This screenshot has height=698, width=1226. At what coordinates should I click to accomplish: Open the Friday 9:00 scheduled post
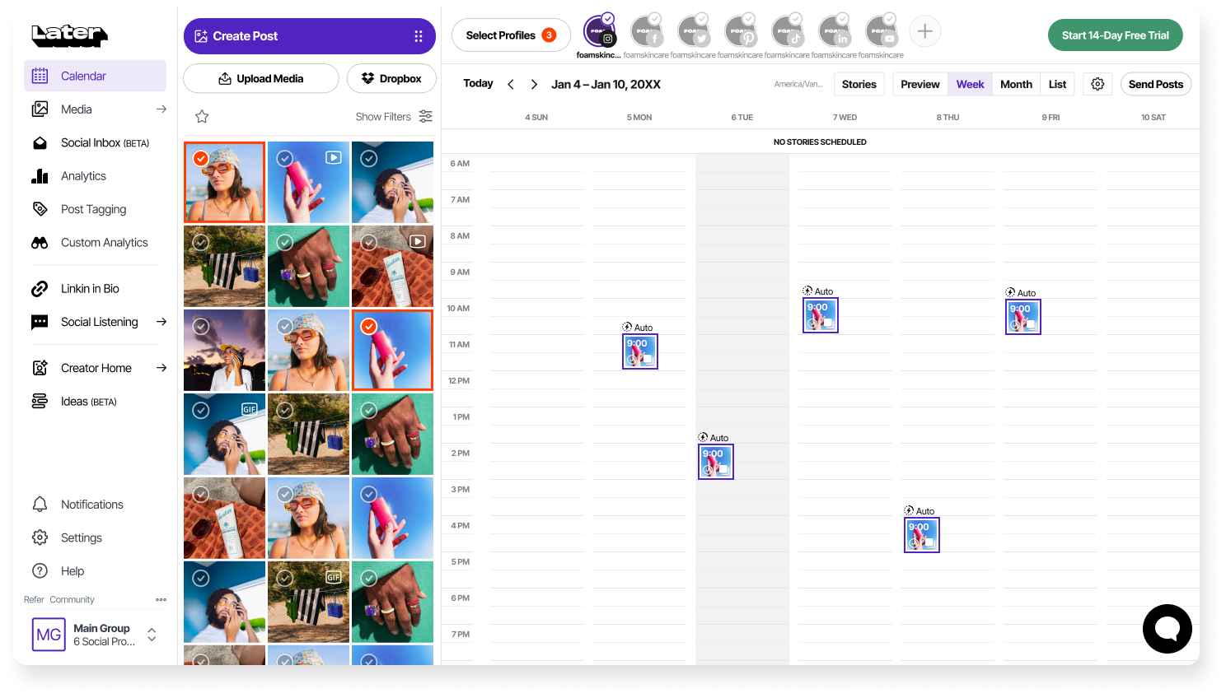1023,317
